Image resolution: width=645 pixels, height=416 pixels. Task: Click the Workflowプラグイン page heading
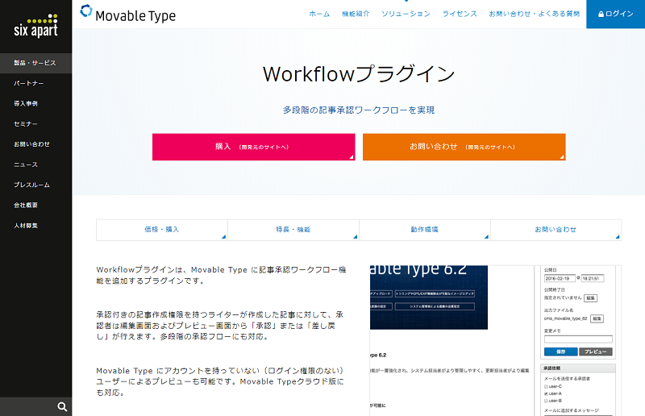359,74
